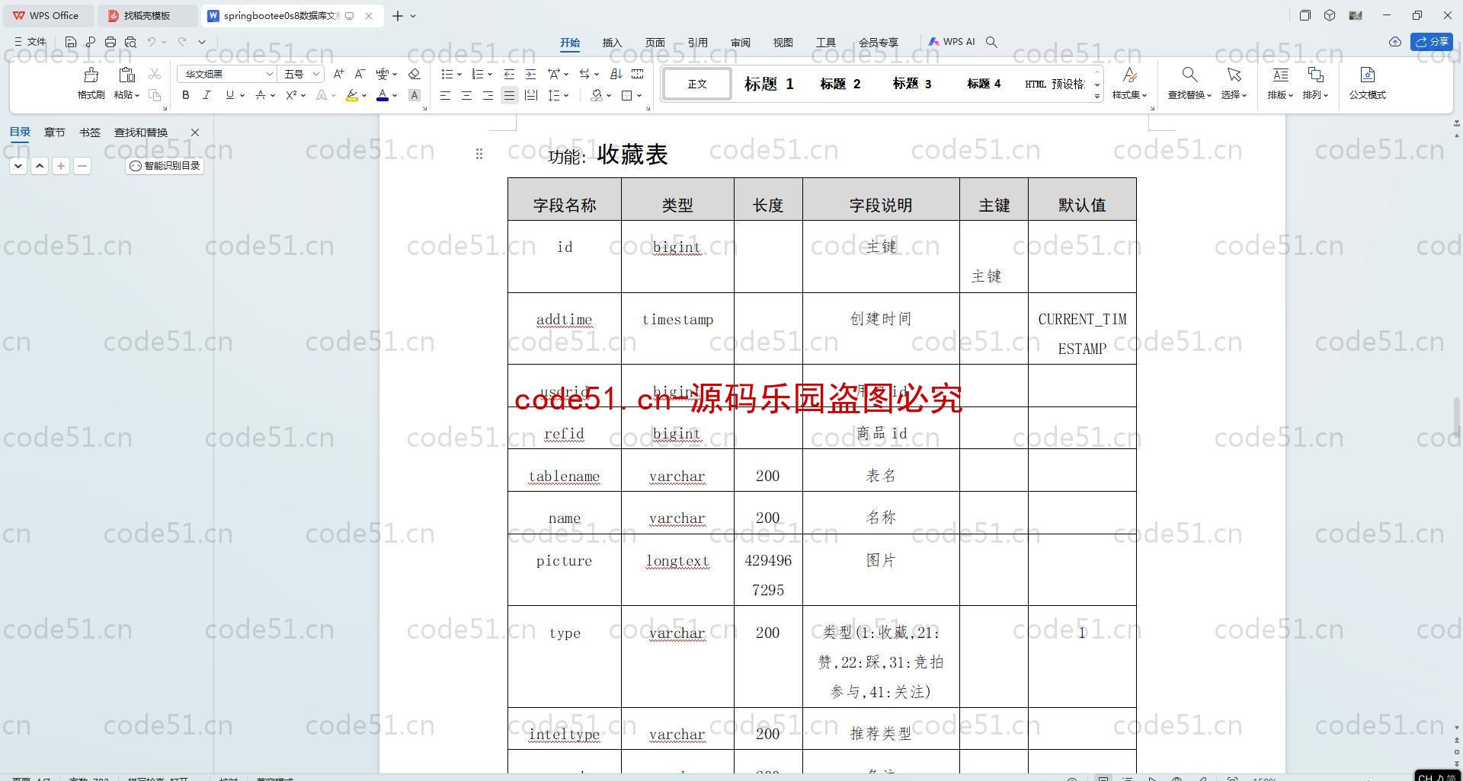Image resolution: width=1463 pixels, height=781 pixels.
Task: Click the vertical scrollbar thumb on the right
Action: pos(1457,417)
